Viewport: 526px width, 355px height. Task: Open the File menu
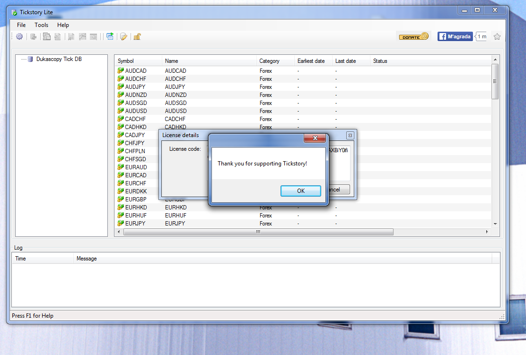[21, 25]
